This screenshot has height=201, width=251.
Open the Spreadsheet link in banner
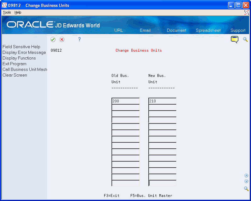pos(208,30)
